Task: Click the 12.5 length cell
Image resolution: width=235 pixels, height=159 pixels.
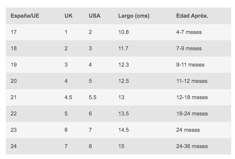Action: click(x=124, y=81)
